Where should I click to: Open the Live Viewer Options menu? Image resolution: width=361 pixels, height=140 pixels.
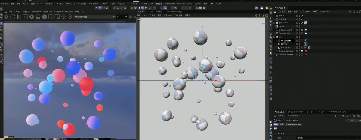point(69,11)
